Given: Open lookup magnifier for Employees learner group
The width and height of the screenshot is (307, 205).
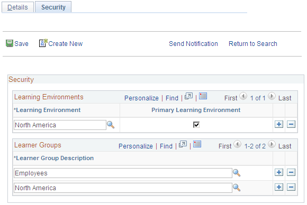Looking at the screenshot, I should click(x=237, y=173).
